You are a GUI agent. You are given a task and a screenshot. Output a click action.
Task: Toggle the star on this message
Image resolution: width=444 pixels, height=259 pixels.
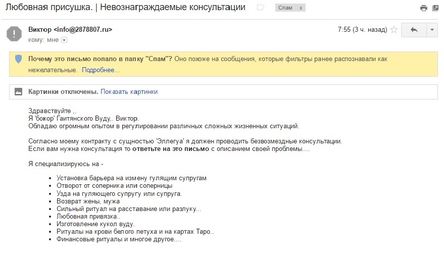[394, 30]
